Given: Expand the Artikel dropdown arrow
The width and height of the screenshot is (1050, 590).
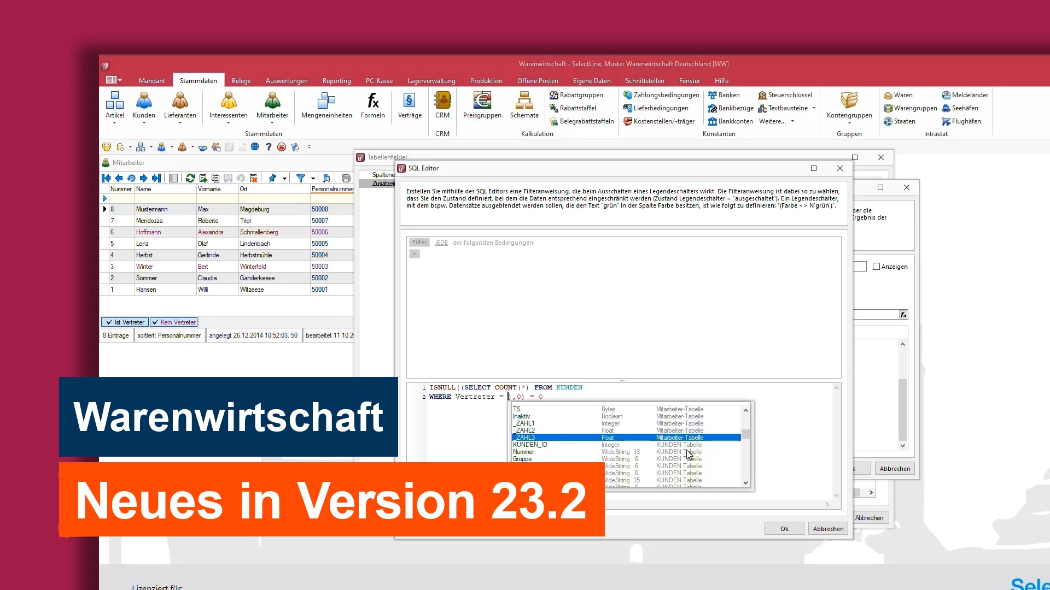Looking at the screenshot, I should pyautogui.click(x=115, y=123).
